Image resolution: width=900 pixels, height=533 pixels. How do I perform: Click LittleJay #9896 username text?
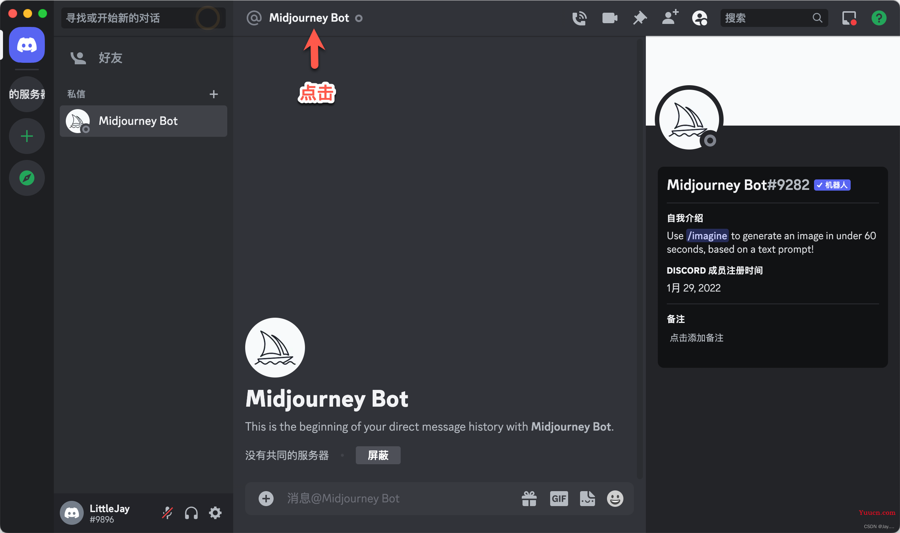pos(110,514)
